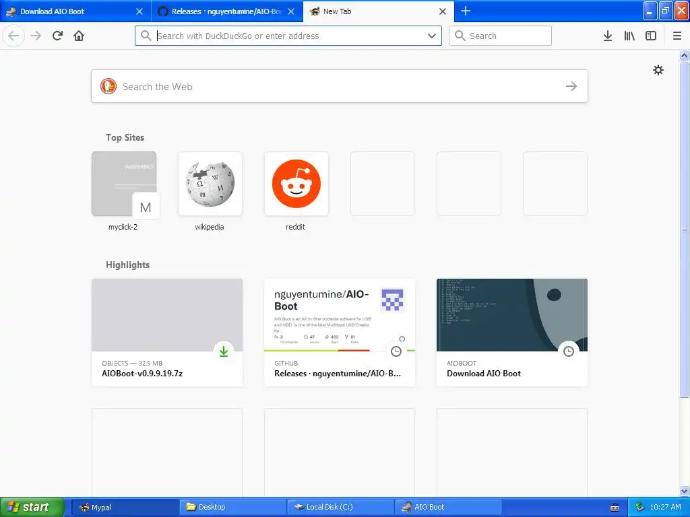690x517 pixels.
Task: Click the keyboard icon in taskbar
Action: (615, 508)
